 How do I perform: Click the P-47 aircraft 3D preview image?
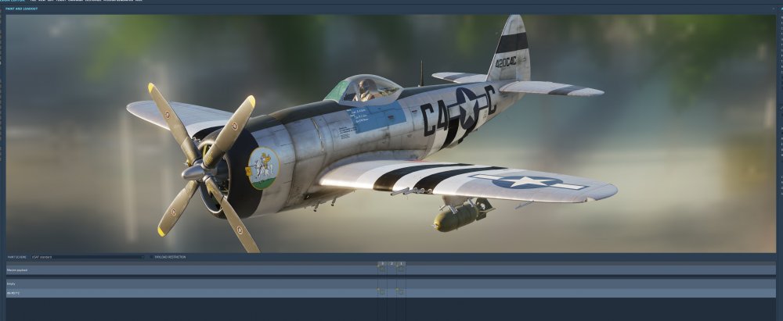(x=391, y=133)
